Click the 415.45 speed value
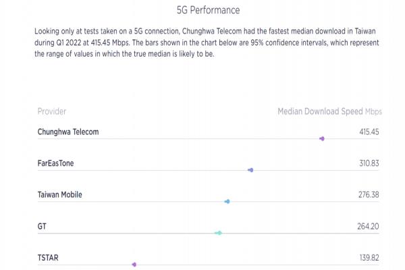The image size is (405, 270). pyautogui.click(x=369, y=132)
